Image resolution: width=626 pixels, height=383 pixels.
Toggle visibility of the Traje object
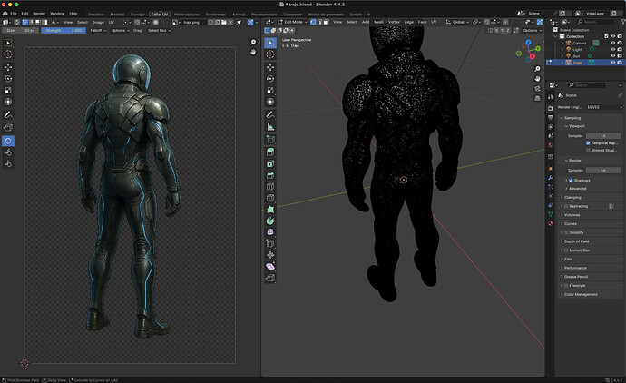(612, 63)
